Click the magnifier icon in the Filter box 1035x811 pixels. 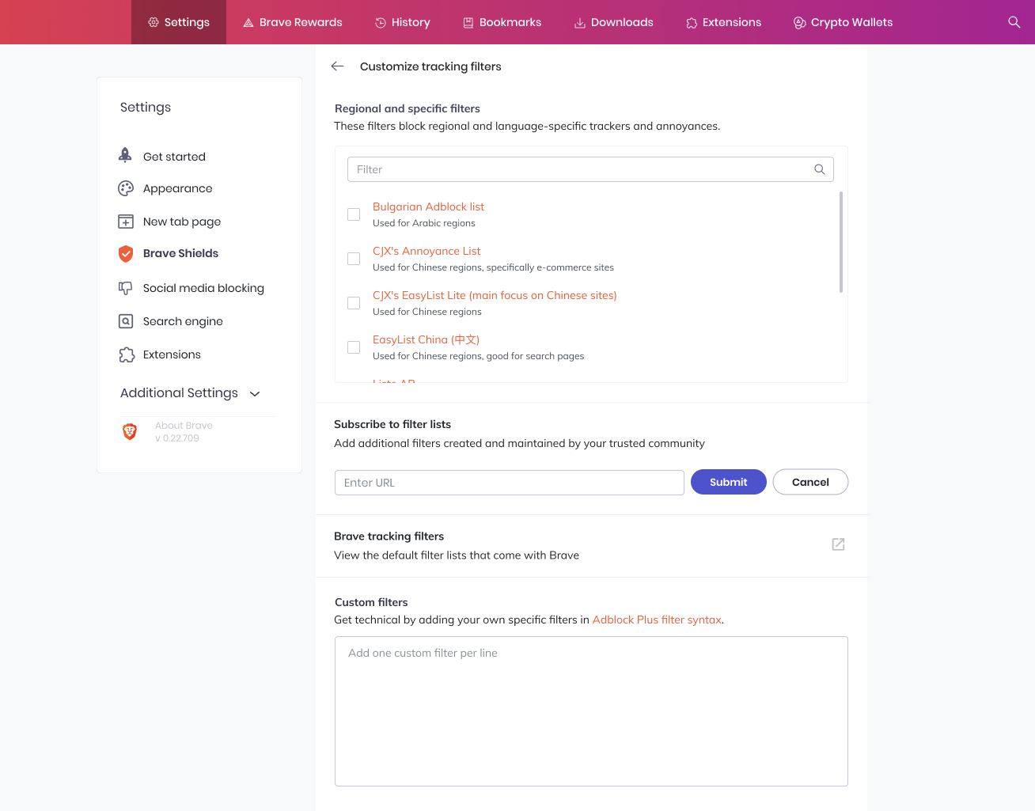point(820,169)
